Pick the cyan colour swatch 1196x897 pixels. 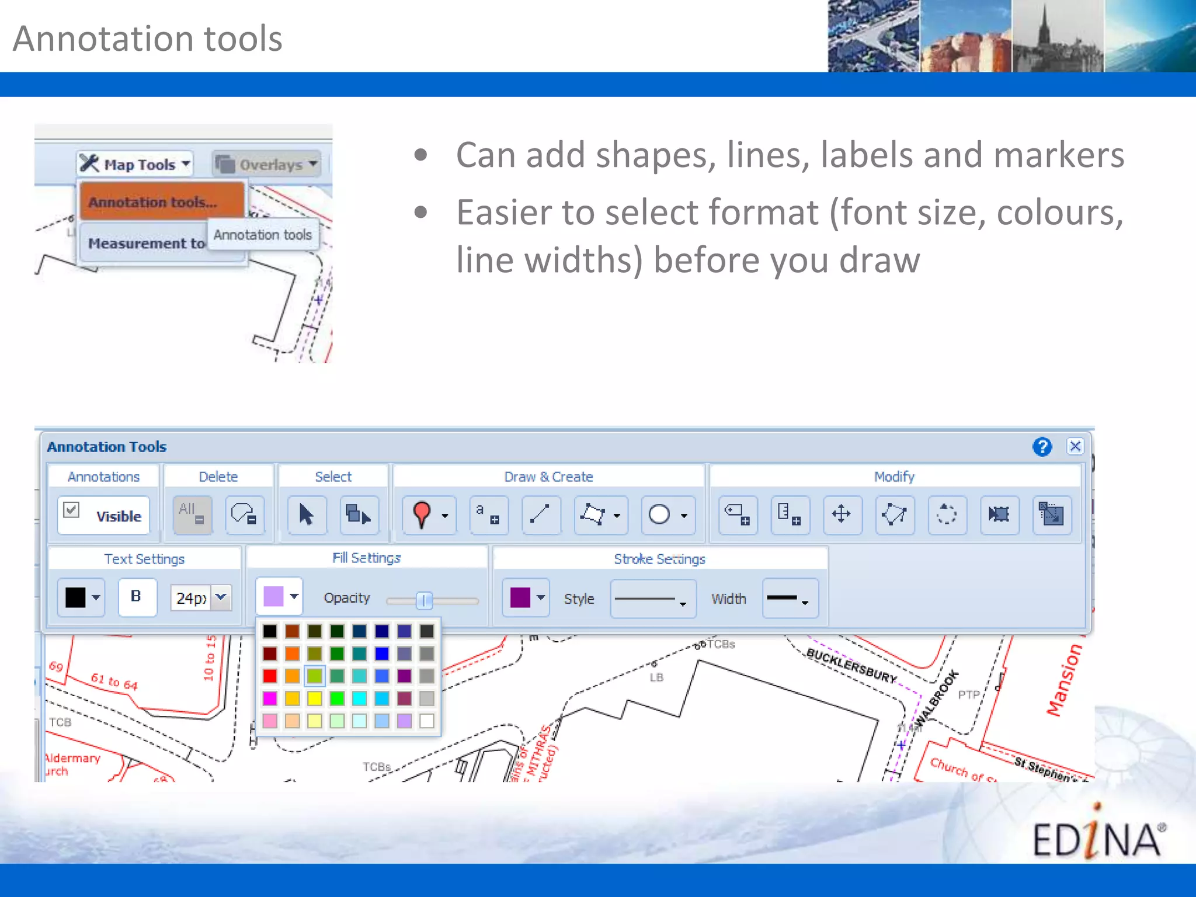[360, 698]
